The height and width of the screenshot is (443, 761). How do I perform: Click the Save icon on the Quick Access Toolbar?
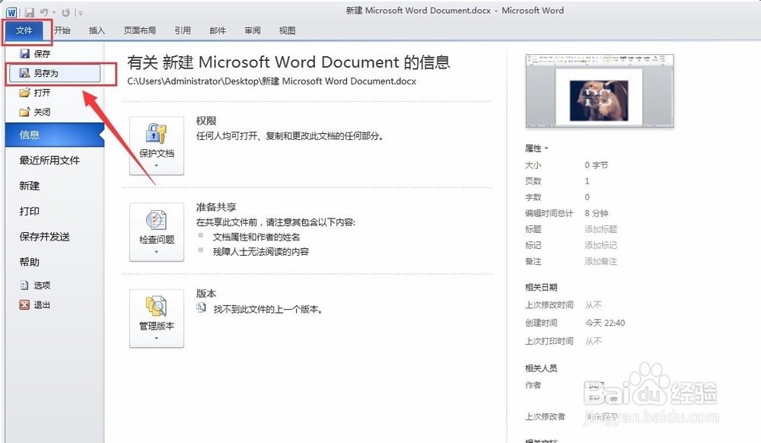[29, 11]
